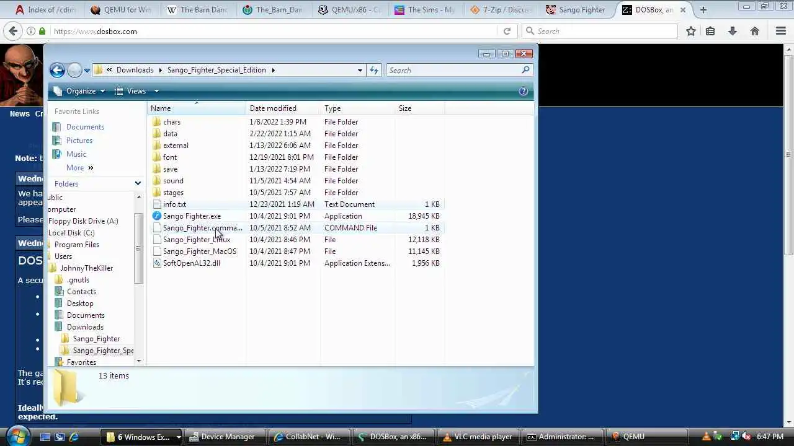Viewport: 794px width, 446px height.
Task: Select the data folder
Action: tap(170, 134)
